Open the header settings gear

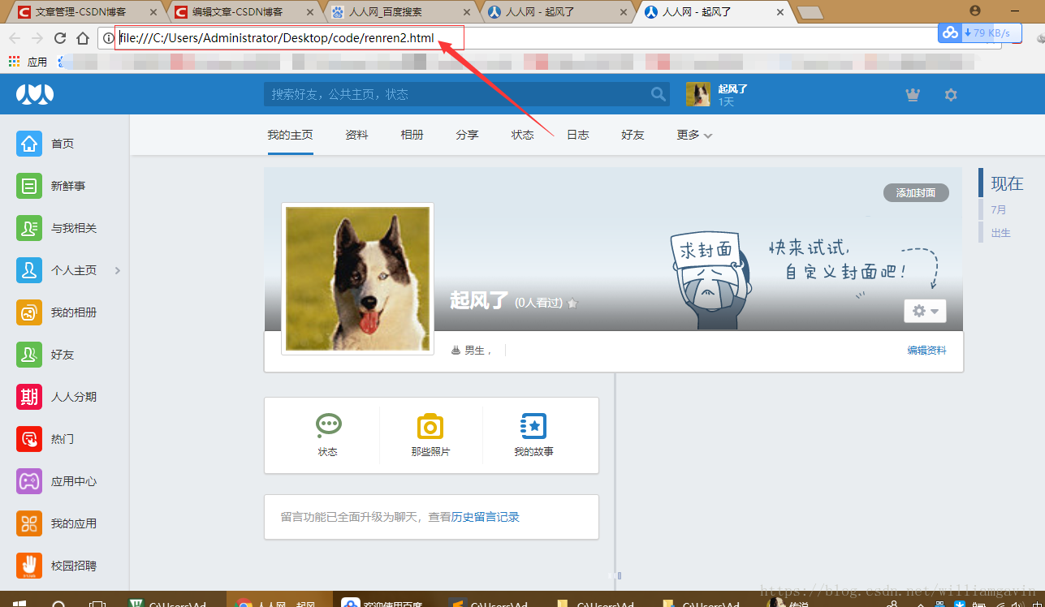[951, 95]
